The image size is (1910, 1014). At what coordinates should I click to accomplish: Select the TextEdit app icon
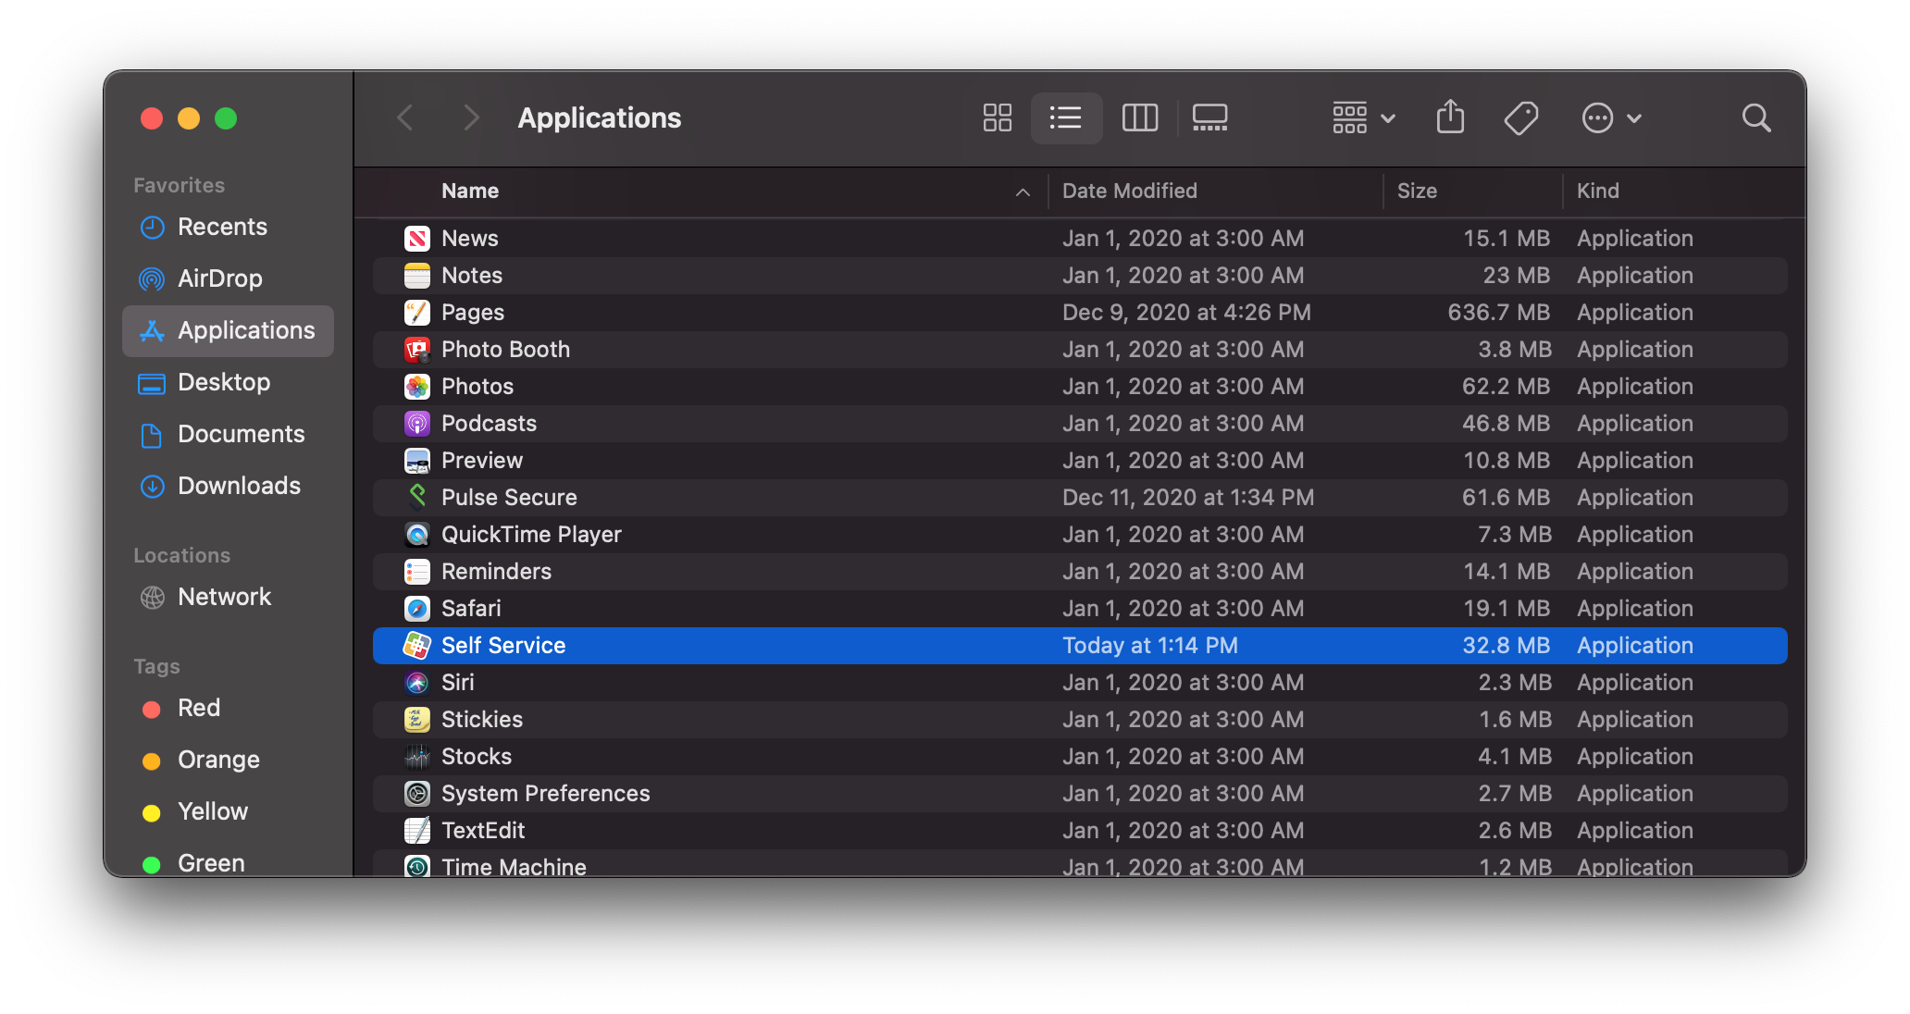pos(417,831)
